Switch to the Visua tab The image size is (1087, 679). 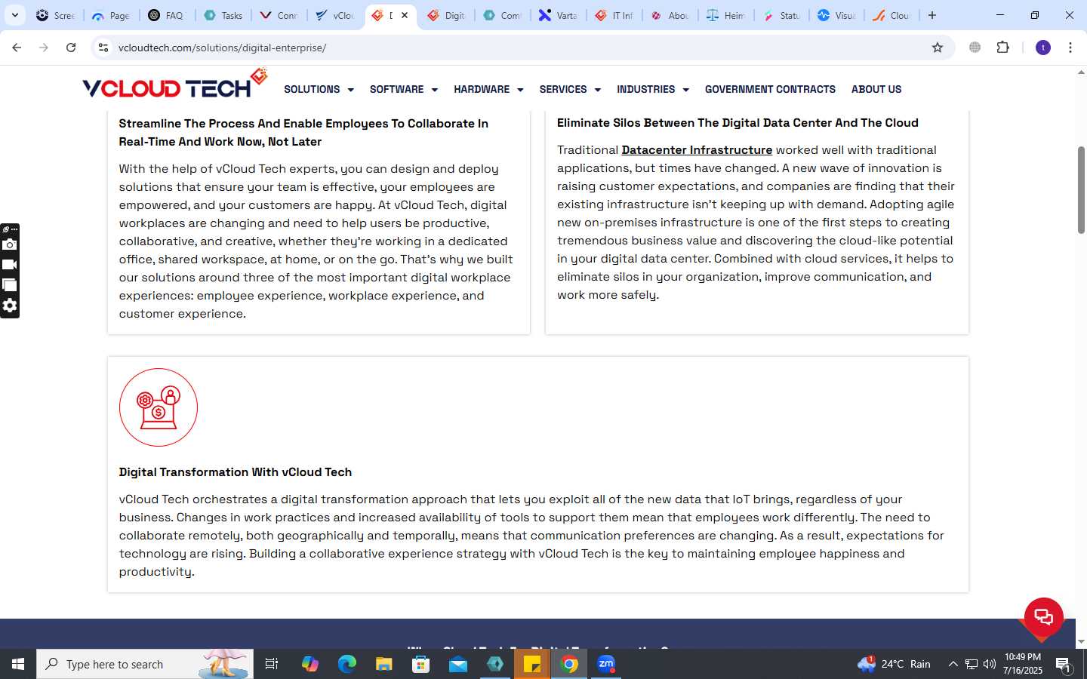click(x=836, y=15)
